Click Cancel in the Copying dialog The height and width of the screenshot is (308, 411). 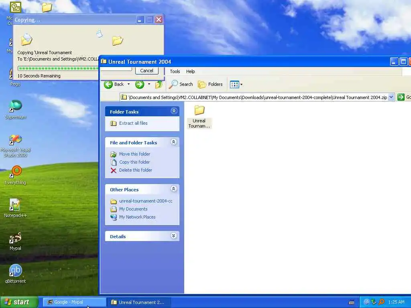click(x=147, y=71)
